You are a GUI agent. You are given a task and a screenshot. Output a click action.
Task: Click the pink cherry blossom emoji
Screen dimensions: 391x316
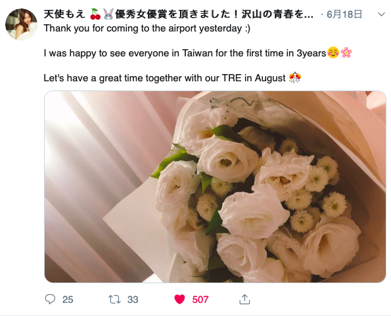point(346,52)
